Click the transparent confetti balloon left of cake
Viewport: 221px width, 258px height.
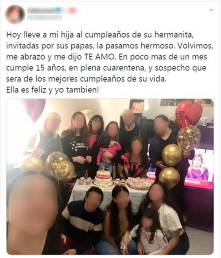click(x=57, y=165)
